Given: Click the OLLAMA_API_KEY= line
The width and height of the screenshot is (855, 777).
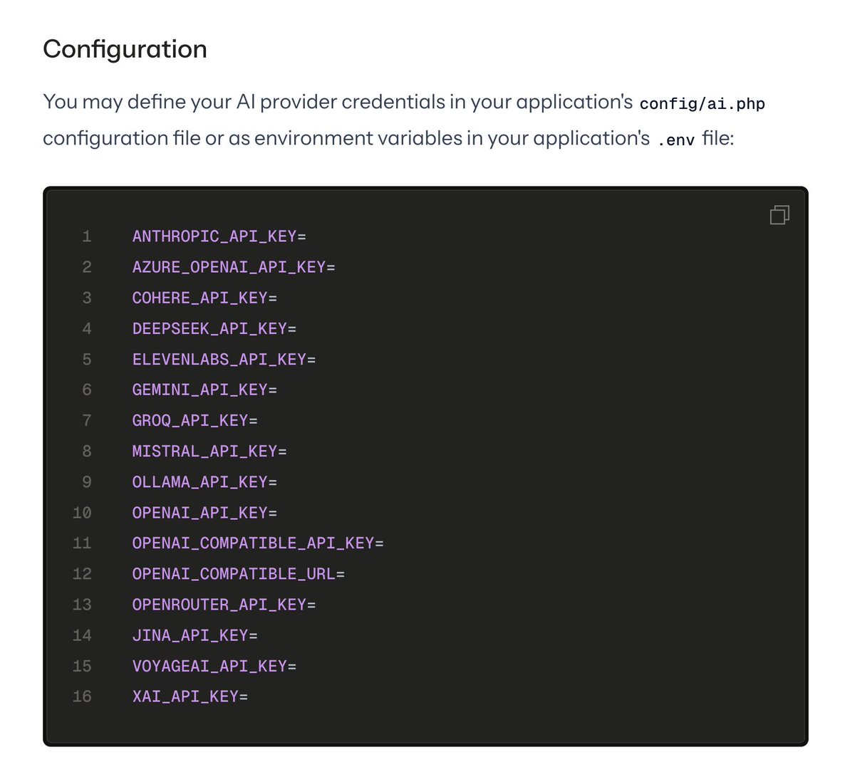Looking at the screenshot, I should click(x=204, y=481).
